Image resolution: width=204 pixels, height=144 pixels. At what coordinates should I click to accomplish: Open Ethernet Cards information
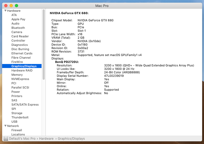(x=22, y=53)
